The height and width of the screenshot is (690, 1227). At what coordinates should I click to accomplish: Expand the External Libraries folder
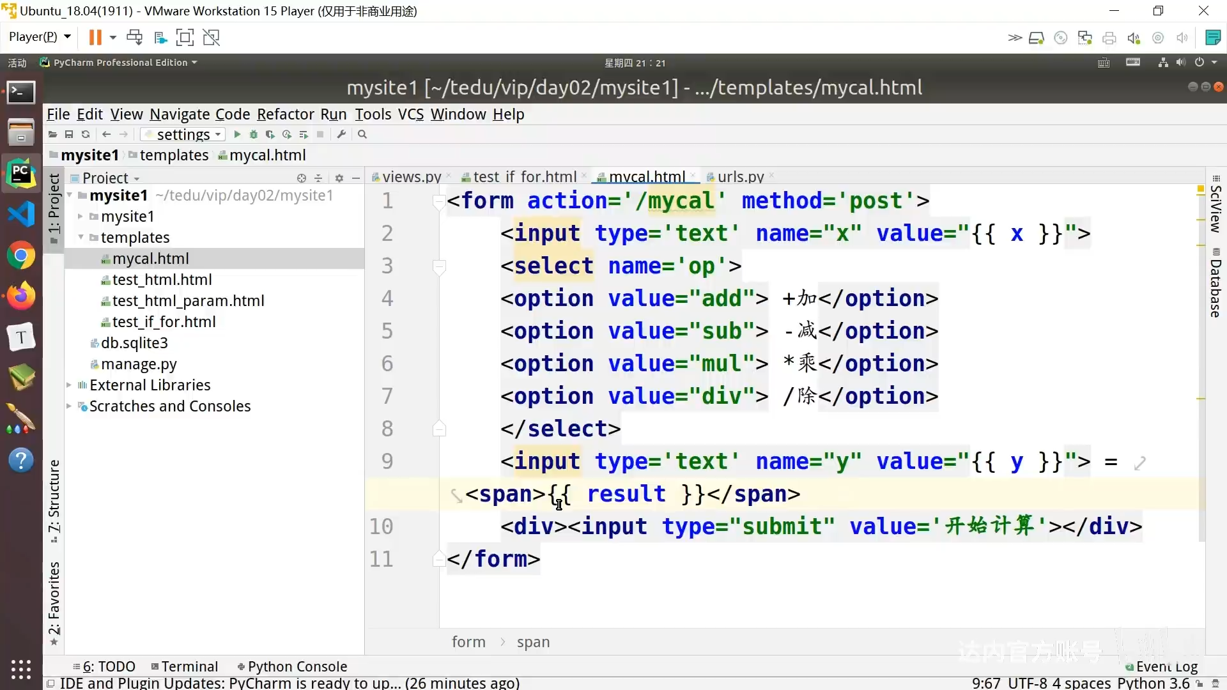point(70,385)
